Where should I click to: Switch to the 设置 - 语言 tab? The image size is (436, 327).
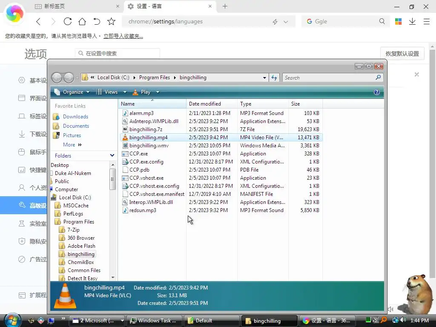click(170, 6)
